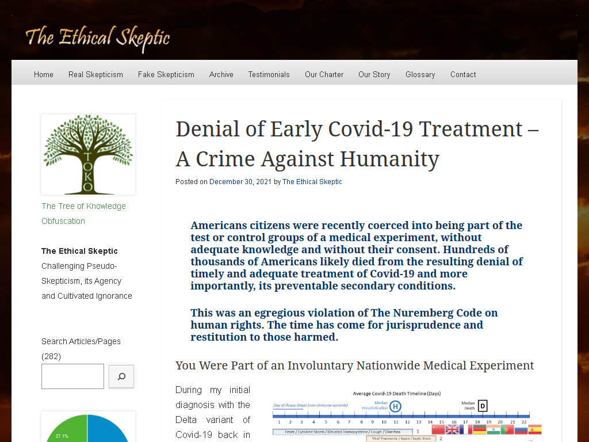This screenshot has height=442, width=589.
Task: Click The Ethical Skeptic site logo
Action: pos(98,39)
